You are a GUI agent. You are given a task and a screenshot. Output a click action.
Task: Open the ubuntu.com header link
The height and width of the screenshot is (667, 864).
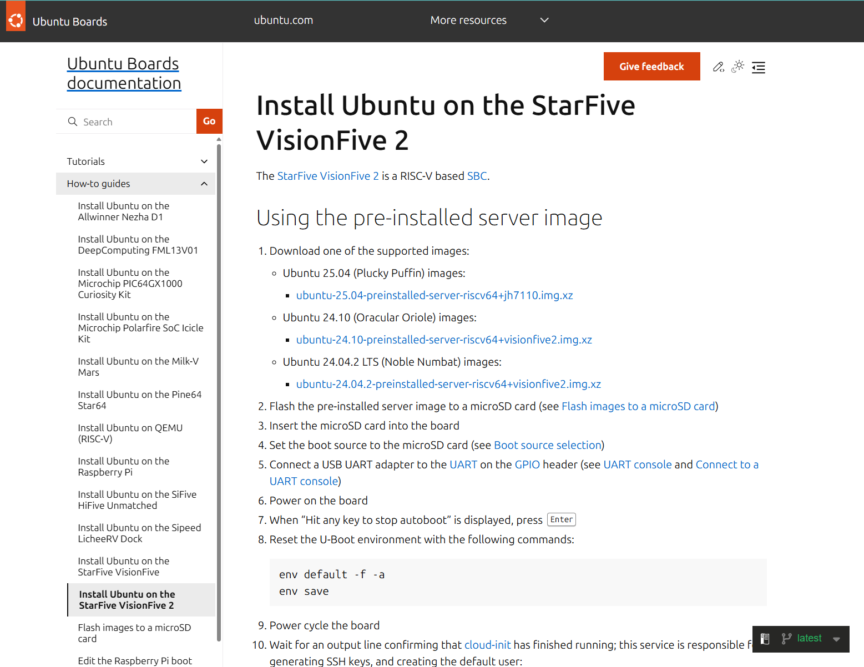pos(284,21)
